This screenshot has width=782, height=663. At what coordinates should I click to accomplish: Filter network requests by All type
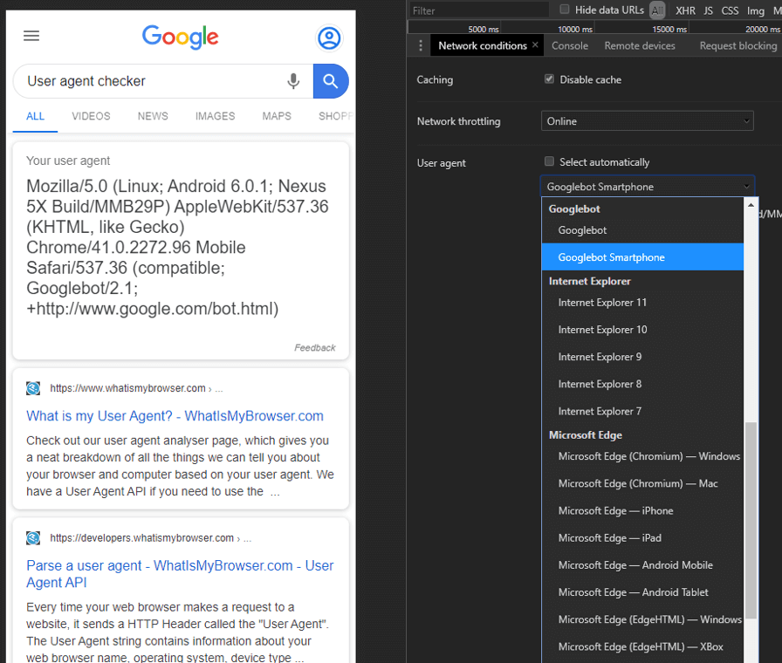[x=657, y=10]
